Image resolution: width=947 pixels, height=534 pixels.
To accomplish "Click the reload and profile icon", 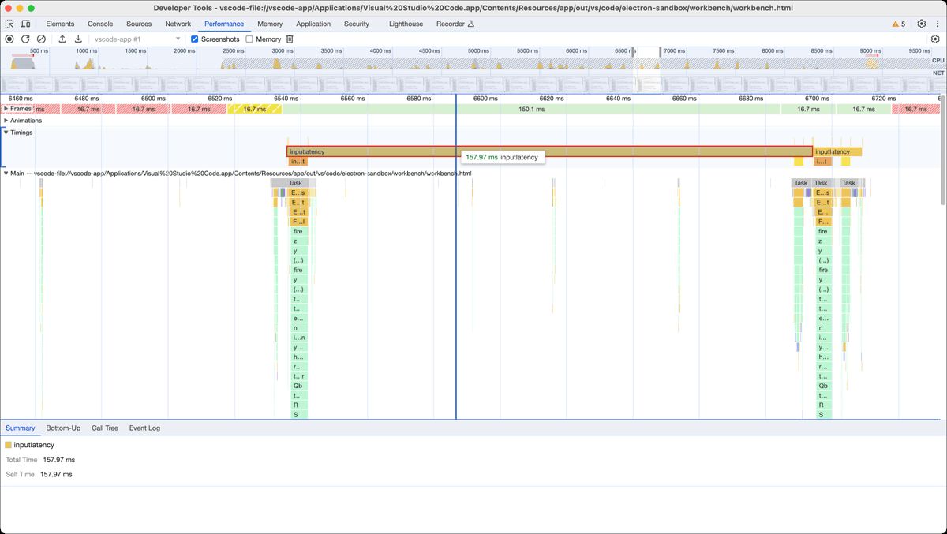I will point(25,39).
